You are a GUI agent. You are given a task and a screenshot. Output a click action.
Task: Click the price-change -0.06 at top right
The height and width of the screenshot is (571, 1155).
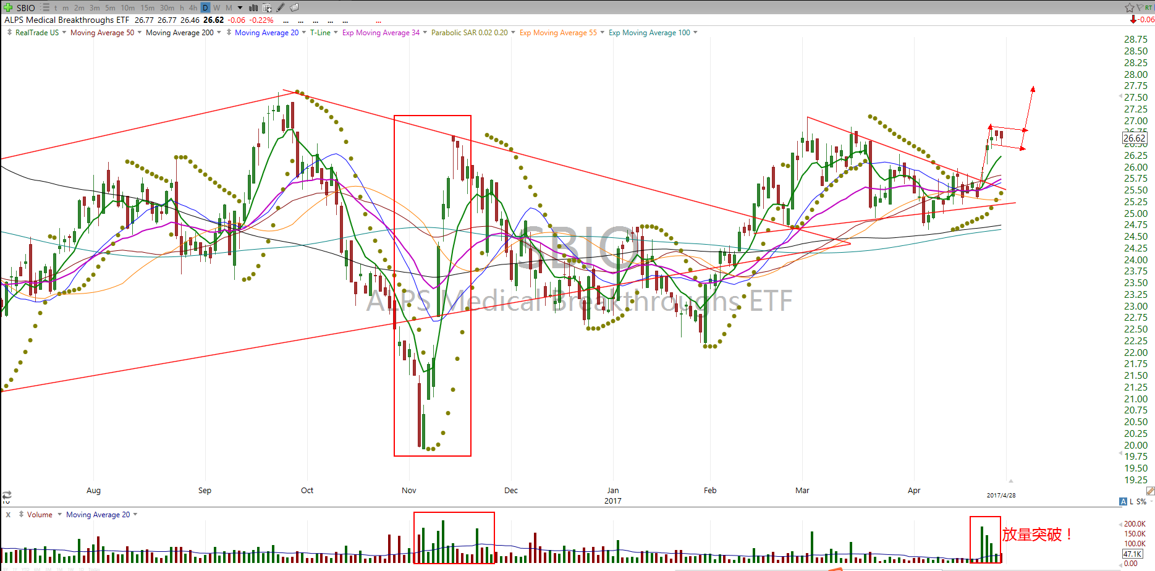1146,20
